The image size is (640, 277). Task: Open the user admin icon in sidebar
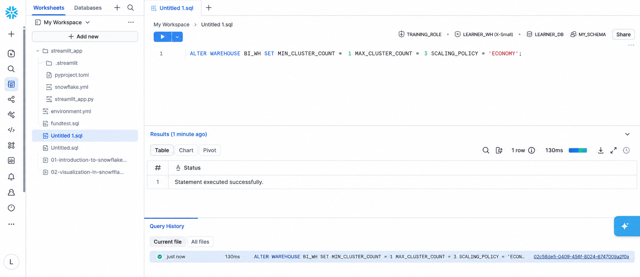(x=11, y=192)
